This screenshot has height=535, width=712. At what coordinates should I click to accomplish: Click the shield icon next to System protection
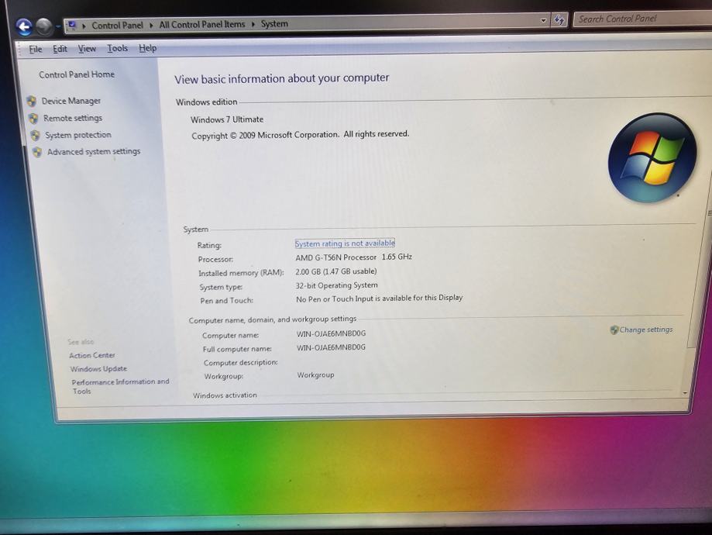pos(35,135)
